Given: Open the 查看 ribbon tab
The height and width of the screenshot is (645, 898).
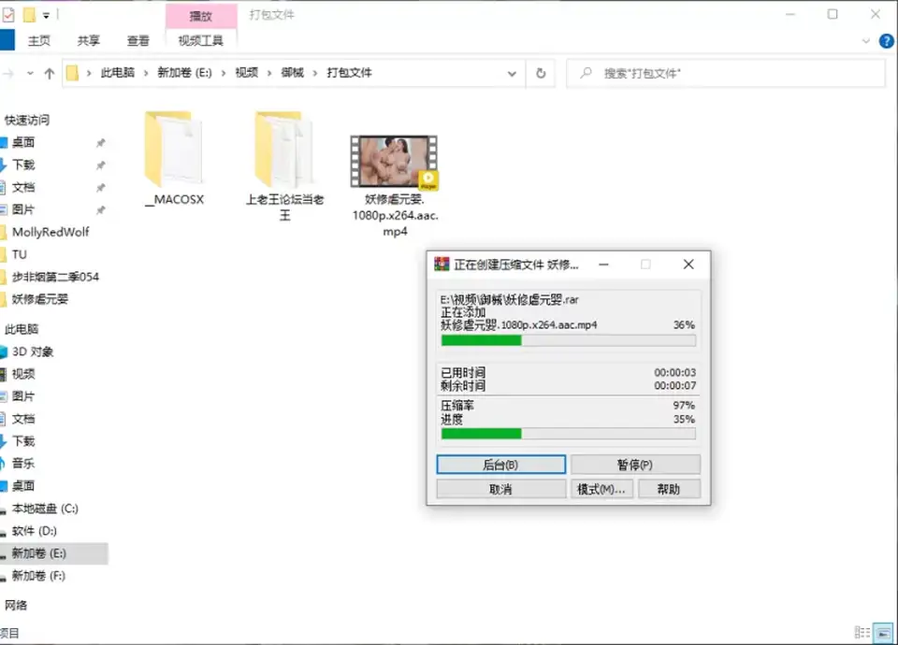Looking at the screenshot, I should (x=138, y=40).
